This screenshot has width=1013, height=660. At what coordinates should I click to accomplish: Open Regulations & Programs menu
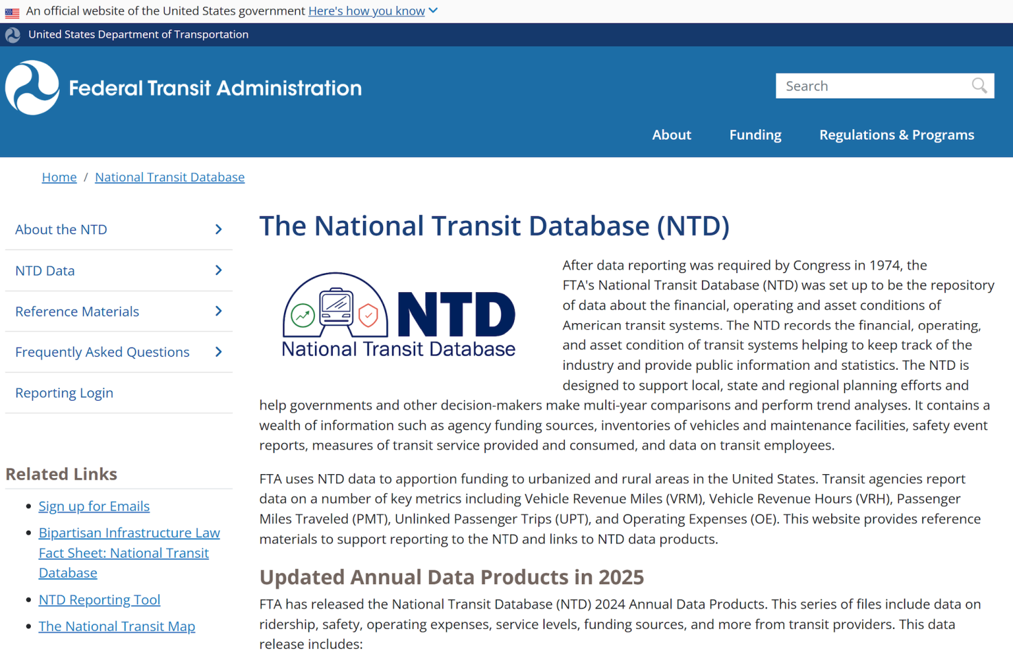click(896, 135)
